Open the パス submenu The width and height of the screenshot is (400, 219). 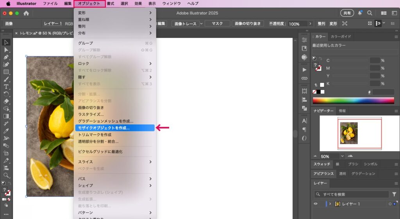pos(115,179)
